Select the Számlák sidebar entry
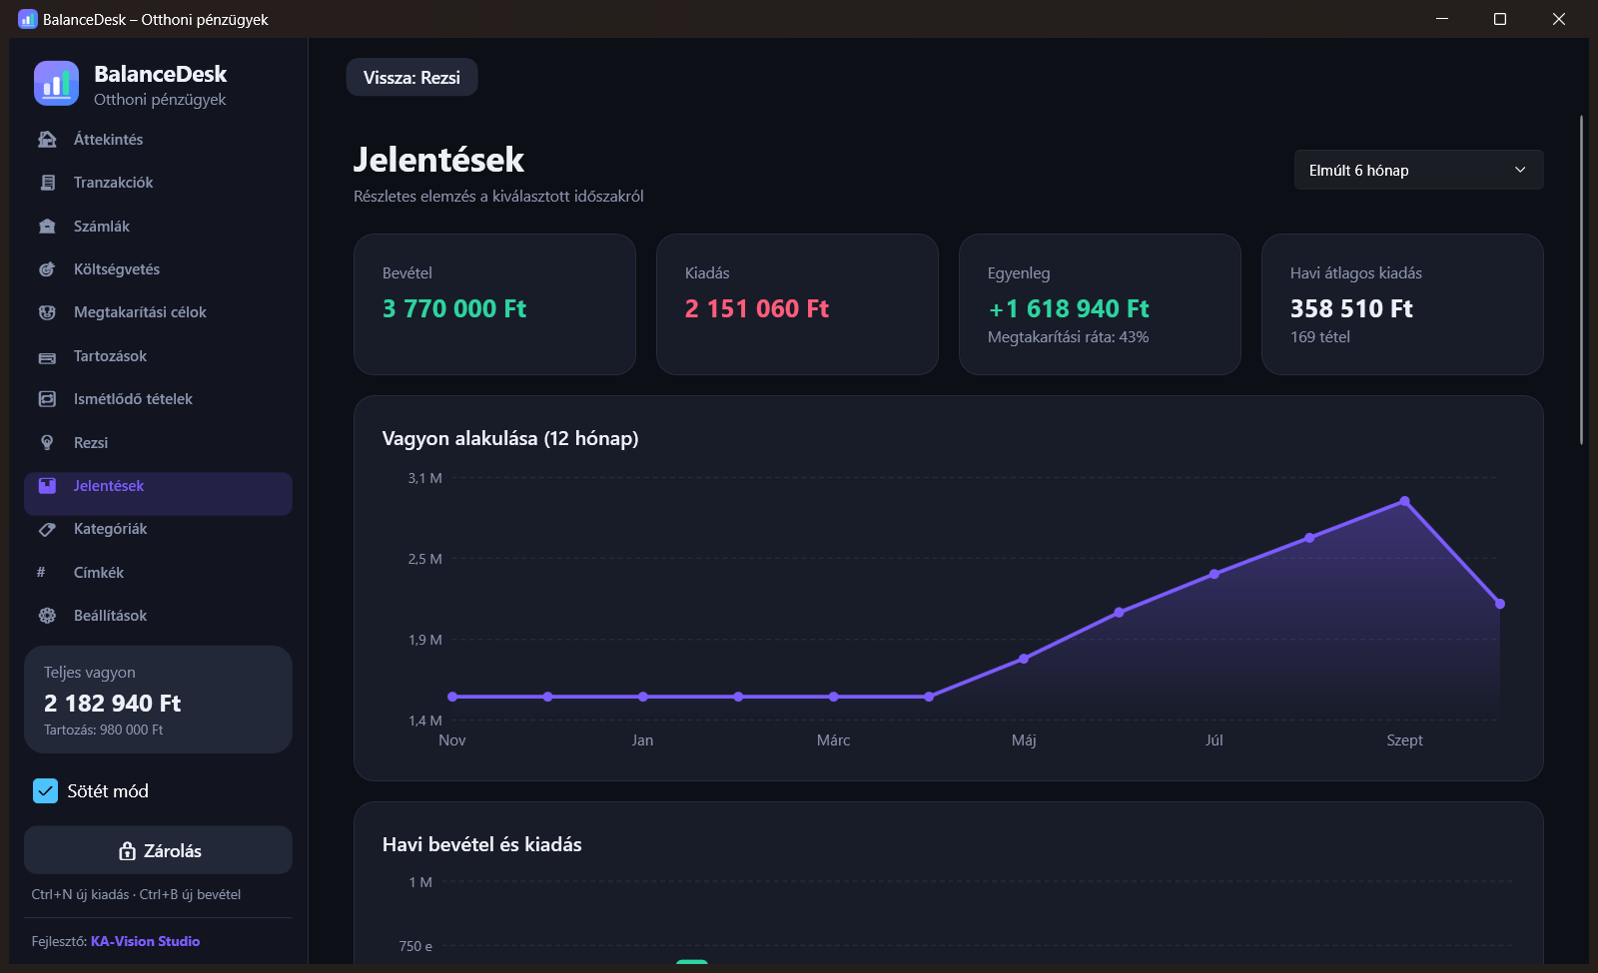 point(158,227)
